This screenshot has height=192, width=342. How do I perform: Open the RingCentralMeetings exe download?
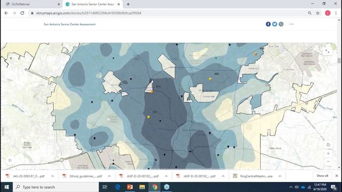tap(253, 176)
